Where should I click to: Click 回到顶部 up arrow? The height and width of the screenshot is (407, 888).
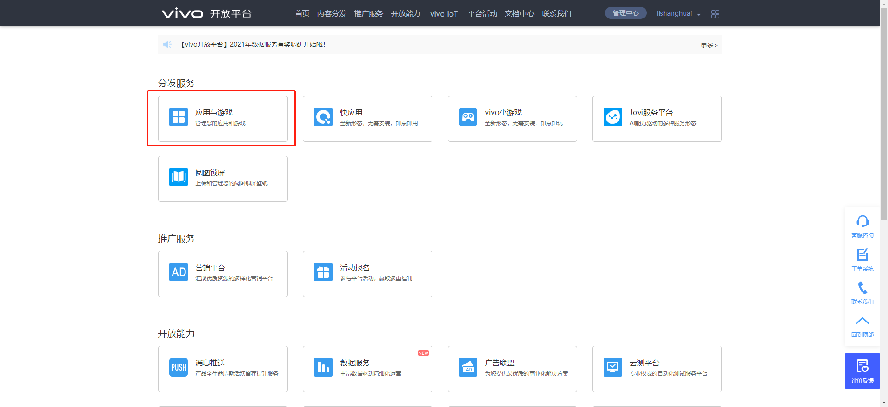tap(863, 321)
